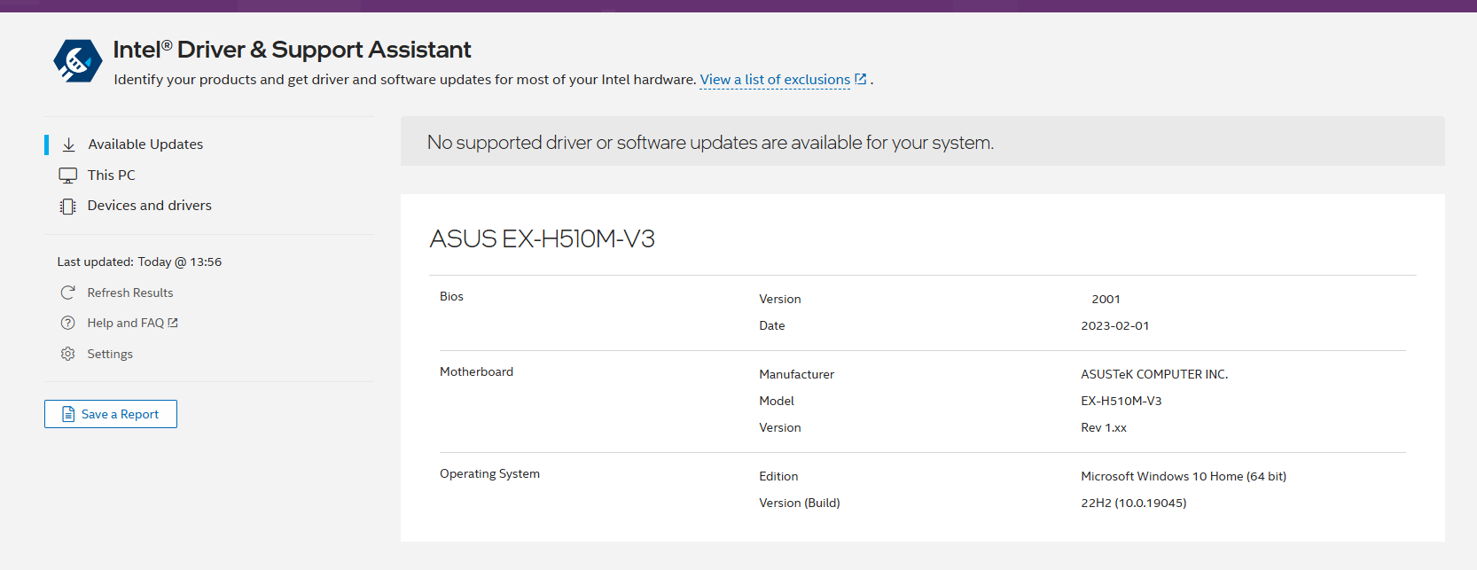
Task: Click the Bios Date field label
Action: click(771, 325)
